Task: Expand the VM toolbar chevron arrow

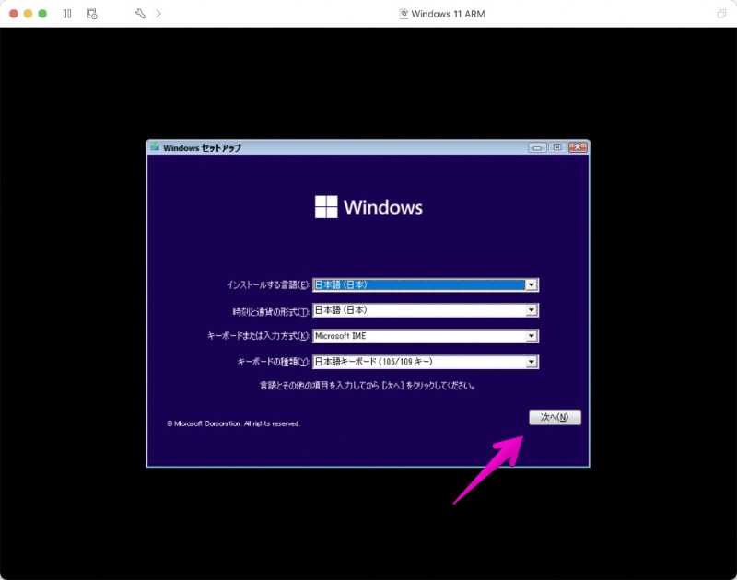Action: pos(158,14)
